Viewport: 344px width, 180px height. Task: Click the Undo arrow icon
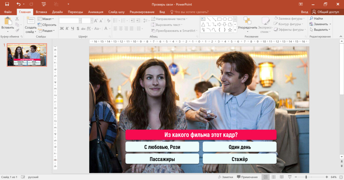(18, 4)
